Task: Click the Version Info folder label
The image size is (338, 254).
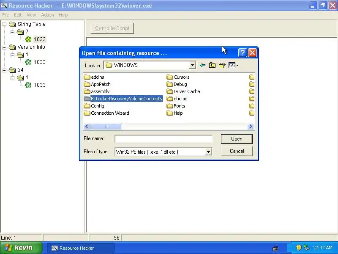Action: 31,47
